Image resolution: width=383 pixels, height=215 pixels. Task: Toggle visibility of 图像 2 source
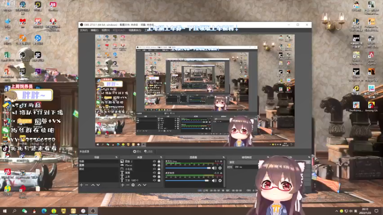[x=154, y=161]
